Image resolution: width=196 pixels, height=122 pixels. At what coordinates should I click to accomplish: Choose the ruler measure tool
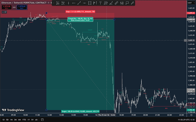pyautogui.click(x=116, y=3)
